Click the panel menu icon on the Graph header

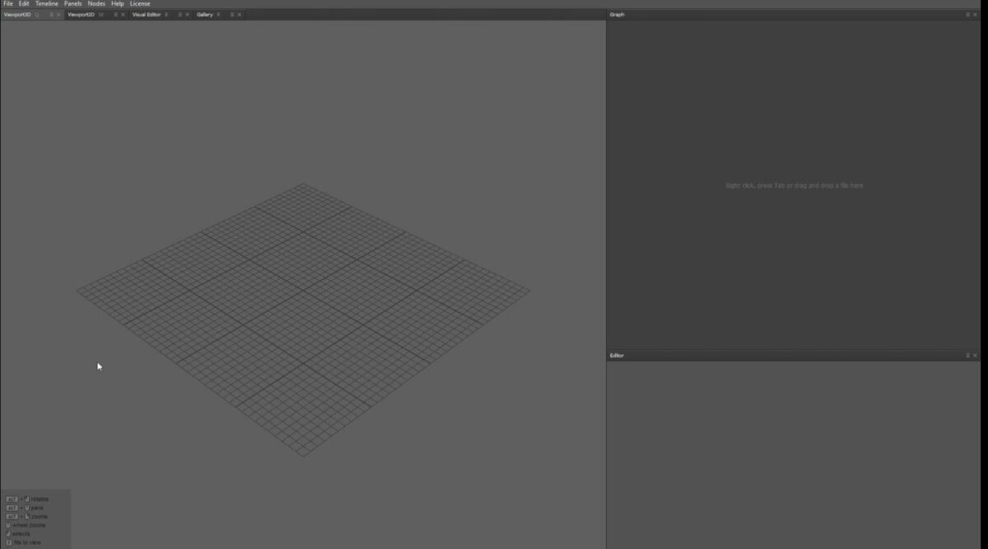click(x=967, y=14)
